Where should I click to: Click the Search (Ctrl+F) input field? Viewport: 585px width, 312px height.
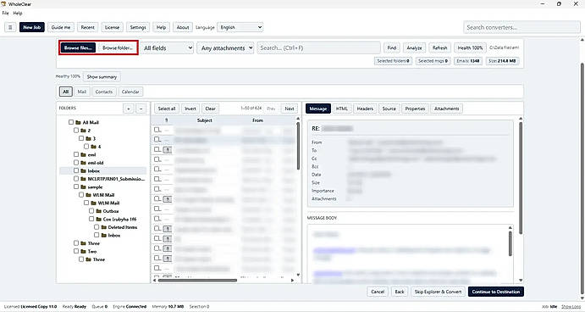tap(318, 47)
